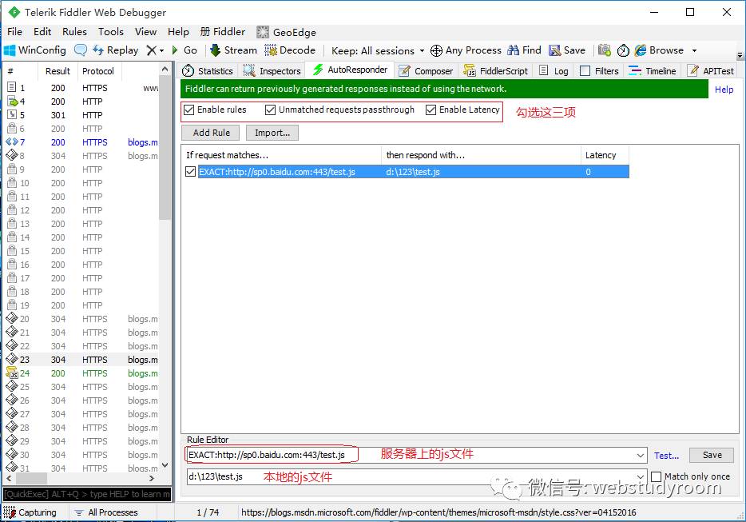The height and width of the screenshot is (522, 746).
Task: Click the session list down scroll arrow
Action: 165,465
